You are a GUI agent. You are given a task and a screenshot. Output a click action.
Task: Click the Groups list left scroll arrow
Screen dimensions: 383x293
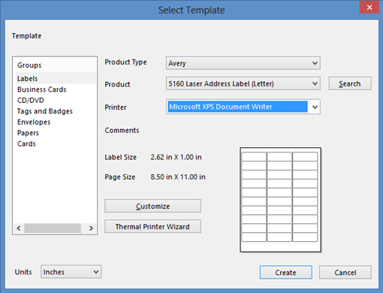tap(19, 228)
